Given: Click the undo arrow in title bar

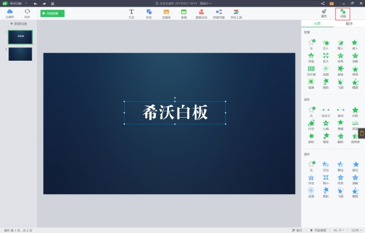Looking at the screenshot, I should tap(35, 4).
